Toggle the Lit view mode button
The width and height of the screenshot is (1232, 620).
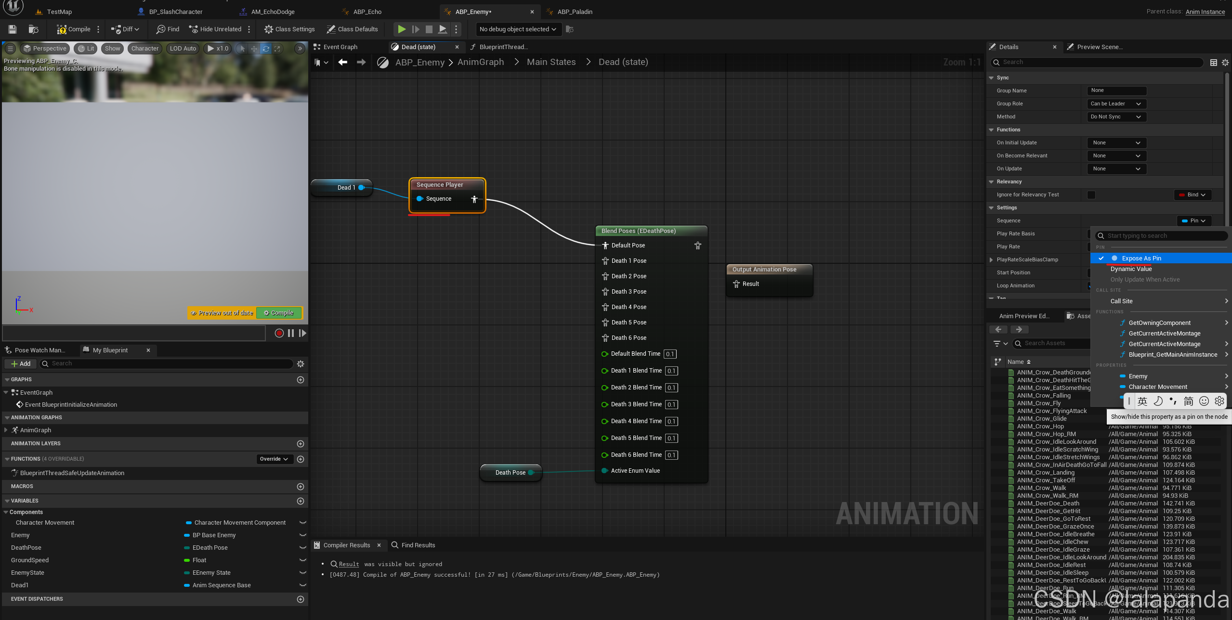coord(86,49)
